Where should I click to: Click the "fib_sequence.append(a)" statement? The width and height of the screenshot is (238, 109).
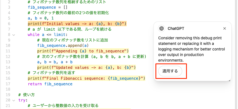tap(63, 46)
